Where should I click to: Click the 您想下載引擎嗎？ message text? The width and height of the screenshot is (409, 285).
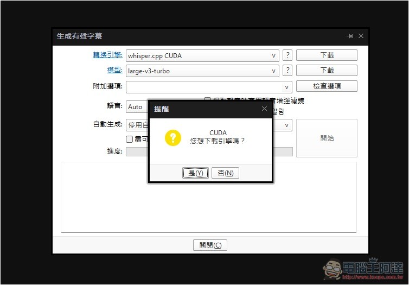[218, 141]
